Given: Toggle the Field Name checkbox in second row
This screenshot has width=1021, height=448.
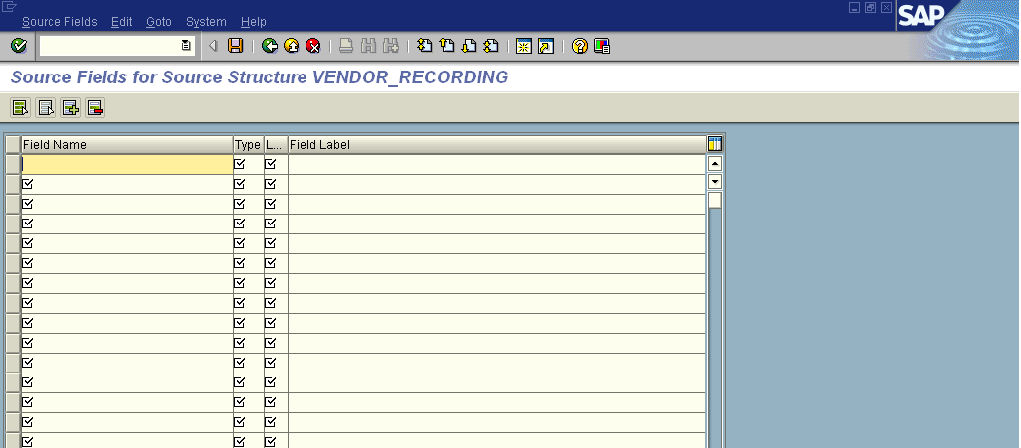Looking at the screenshot, I should pos(28,184).
